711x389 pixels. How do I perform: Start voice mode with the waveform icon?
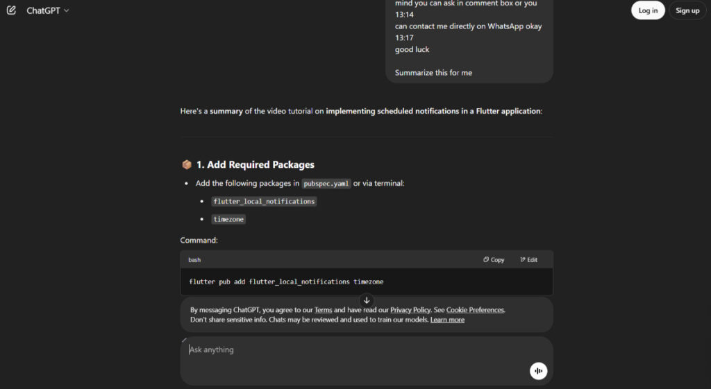click(x=538, y=371)
